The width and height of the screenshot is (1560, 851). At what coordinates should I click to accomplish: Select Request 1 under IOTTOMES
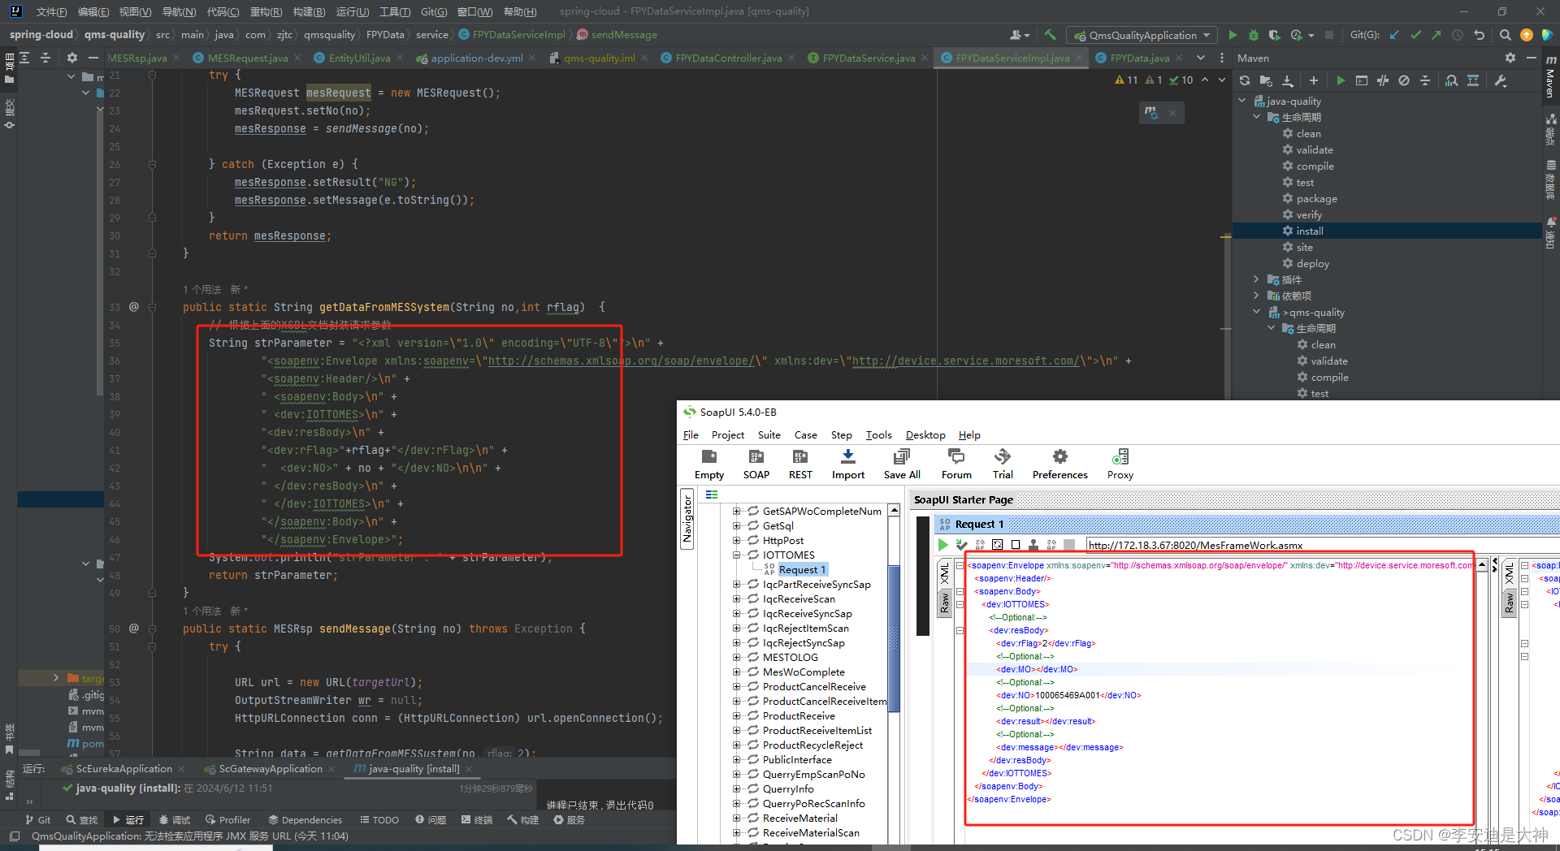pyautogui.click(x=802, y=570)
